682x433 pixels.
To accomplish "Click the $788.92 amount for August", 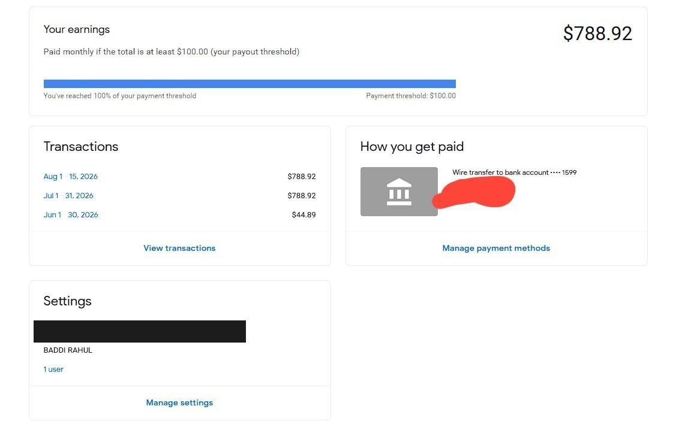I will coord(302,176).
